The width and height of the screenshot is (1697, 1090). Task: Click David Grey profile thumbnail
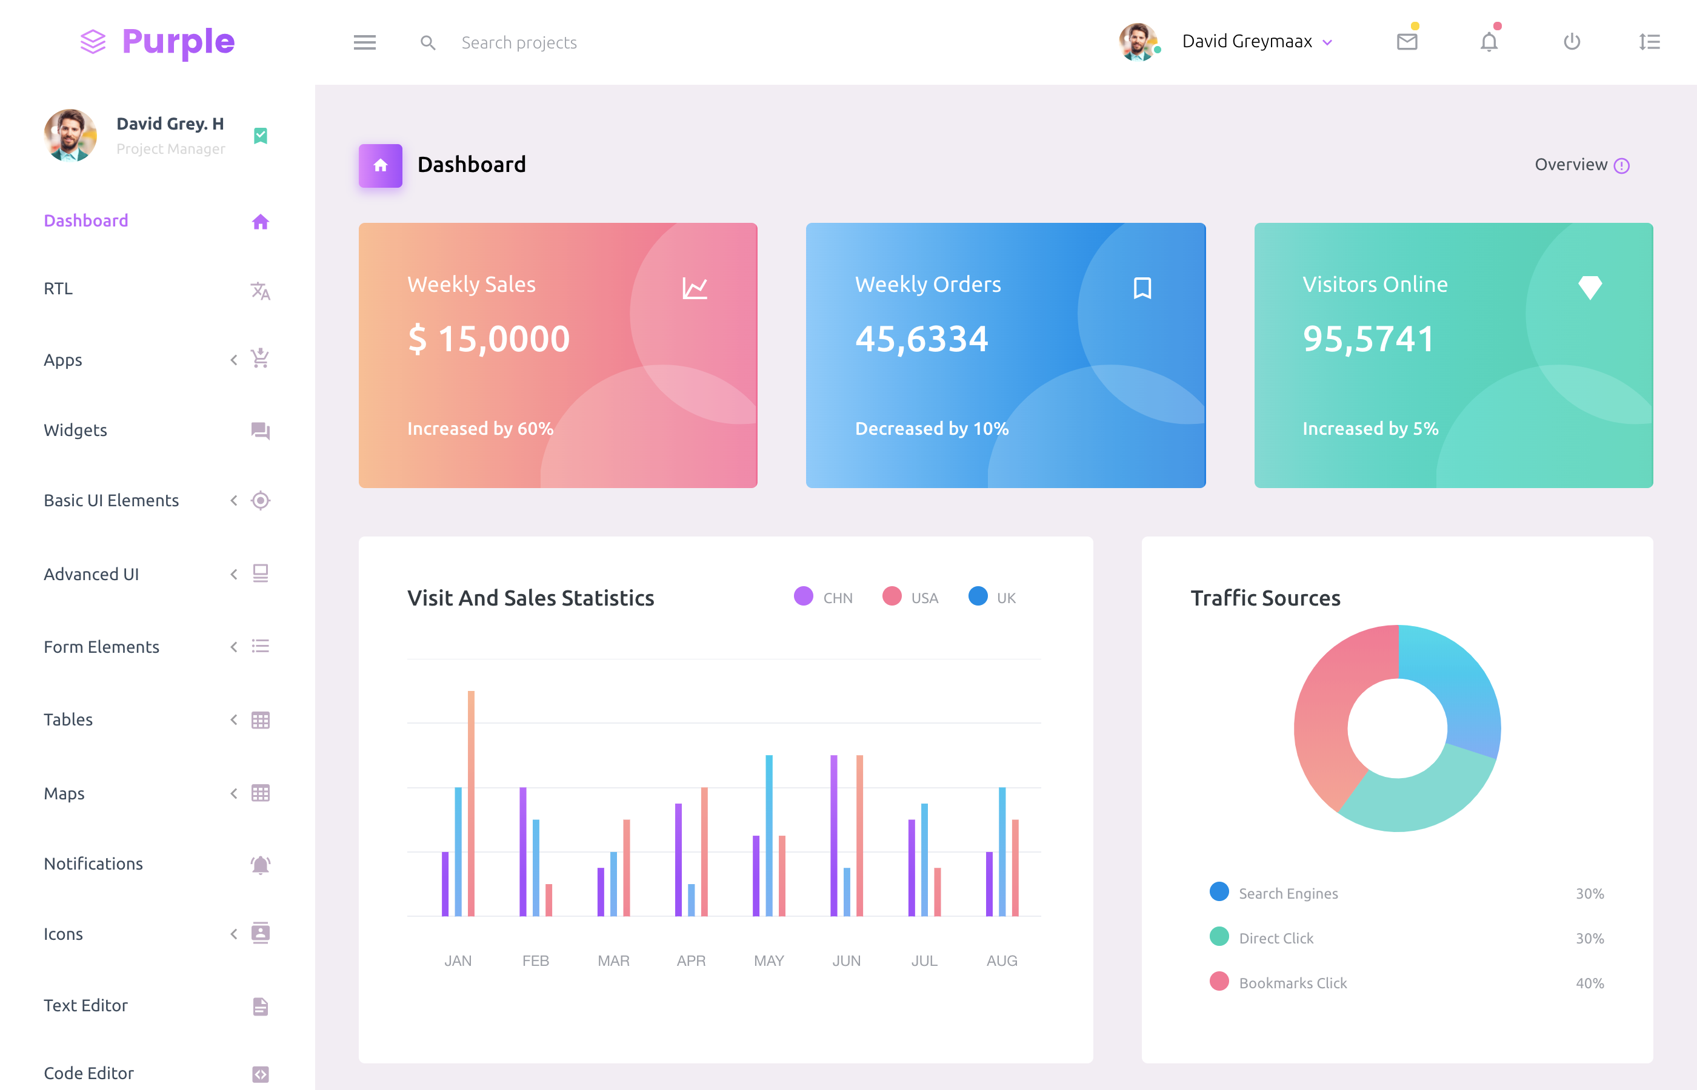[69, 136]
